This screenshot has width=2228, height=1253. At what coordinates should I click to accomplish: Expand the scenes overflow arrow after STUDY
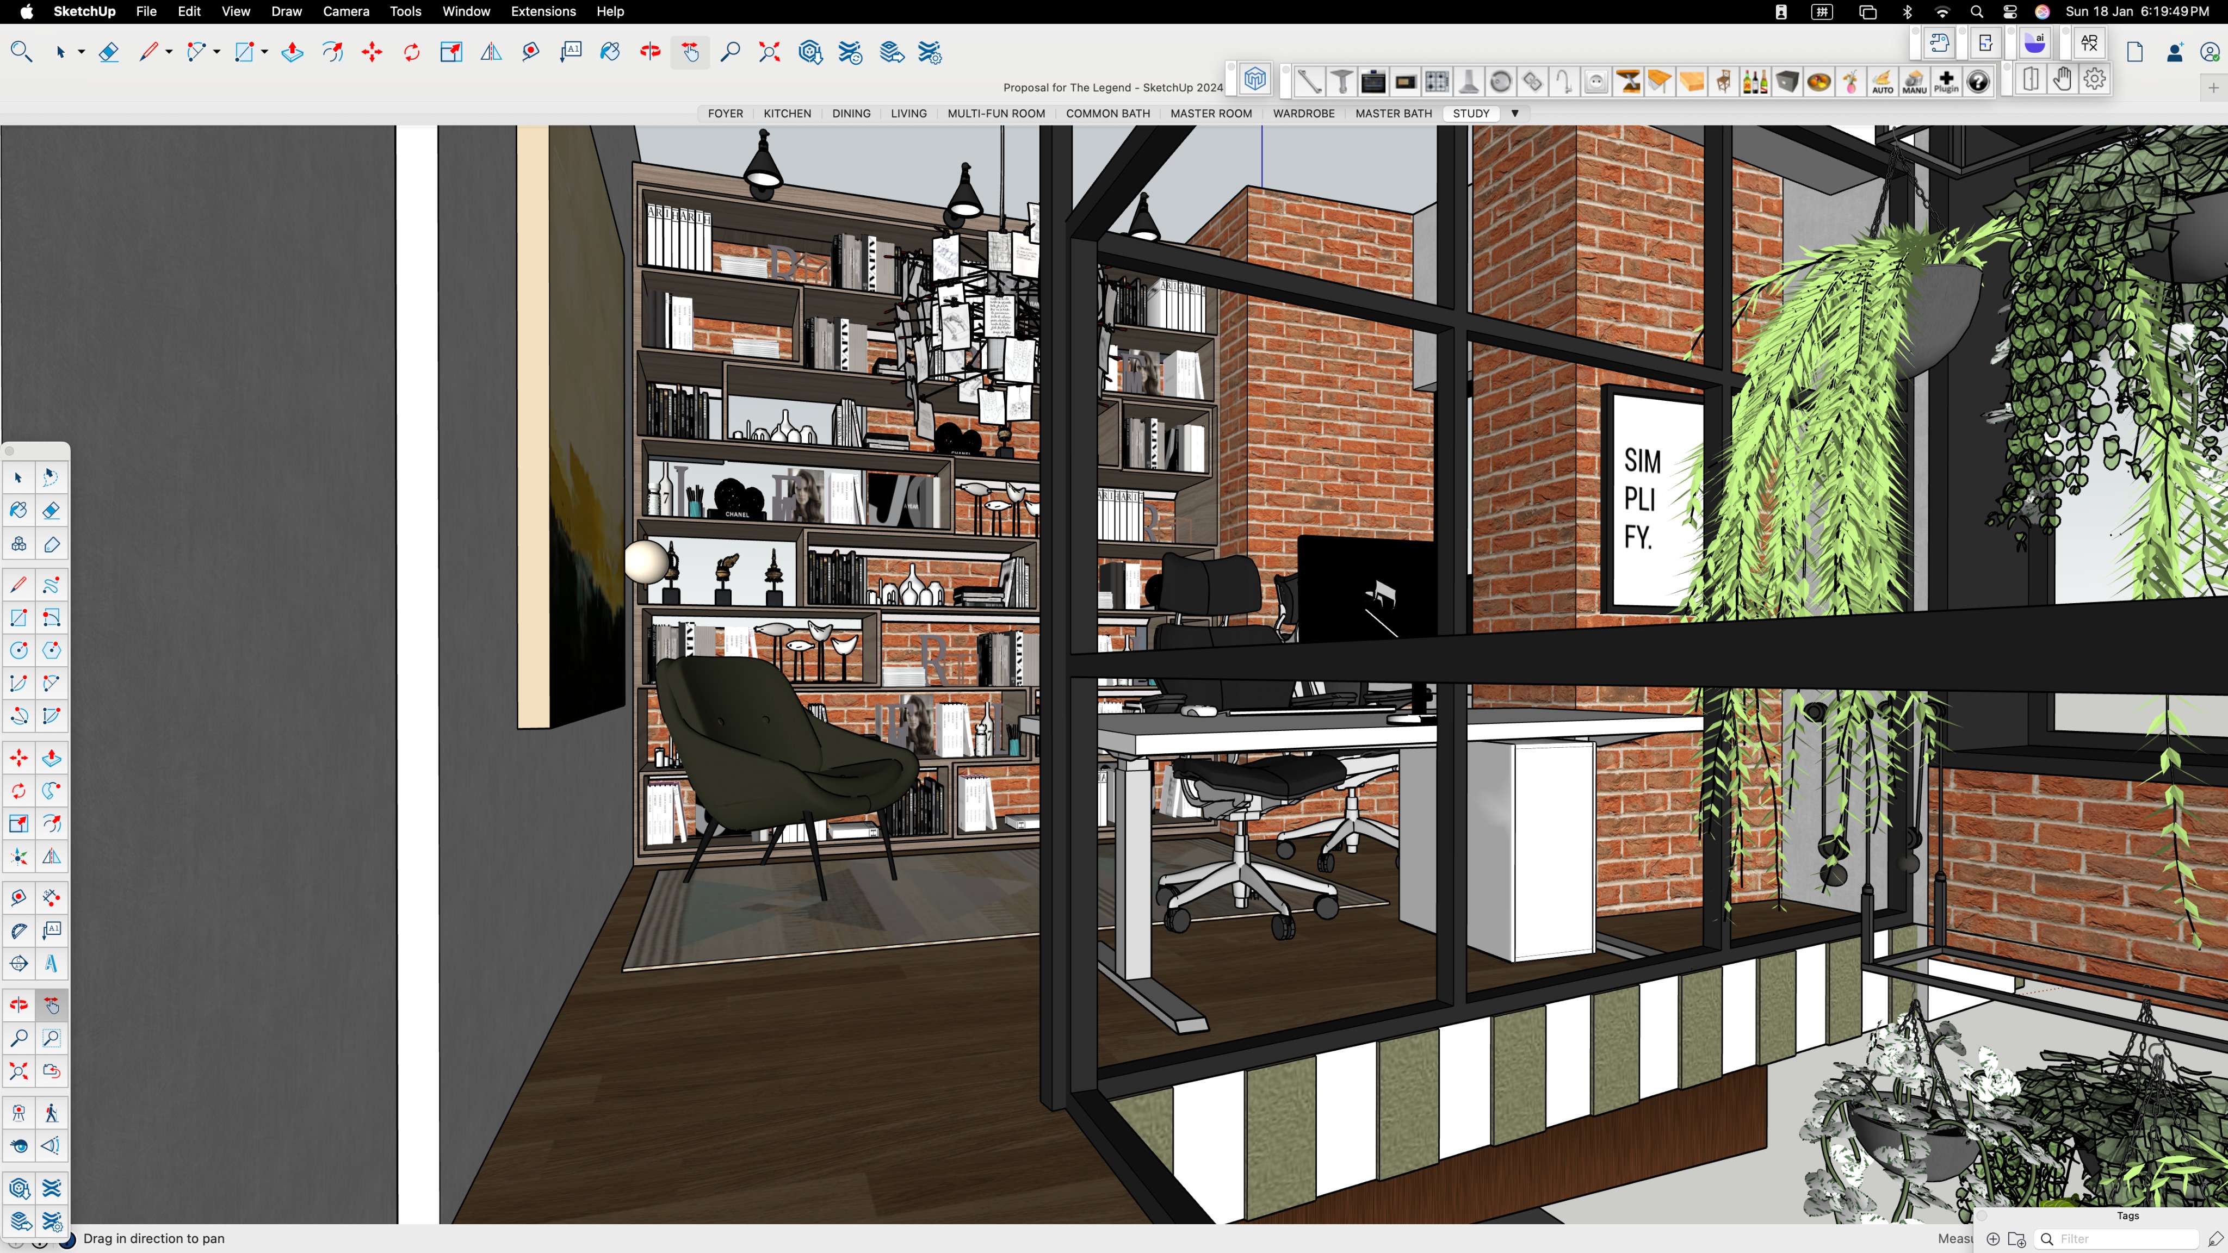click(1514, 113)
